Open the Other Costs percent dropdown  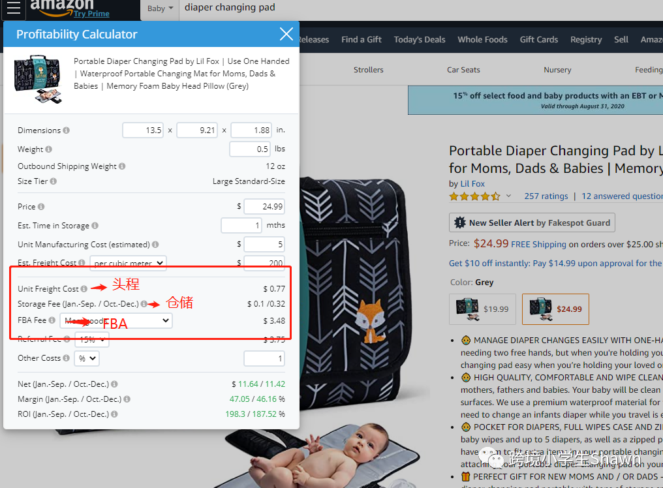coord(87,358)
